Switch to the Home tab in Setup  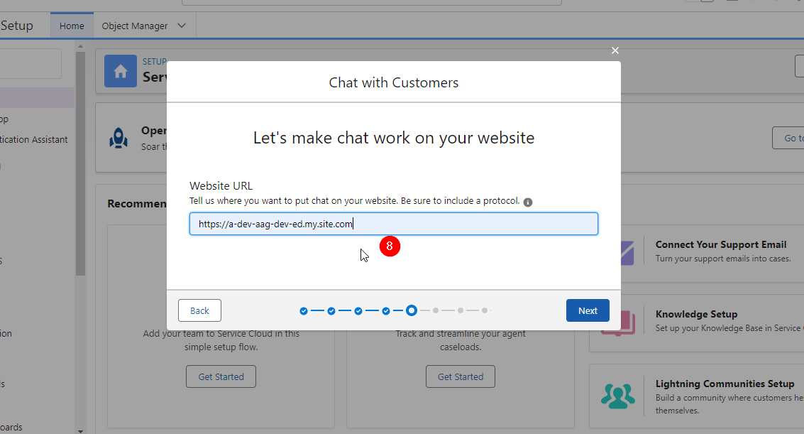(72, 26)
